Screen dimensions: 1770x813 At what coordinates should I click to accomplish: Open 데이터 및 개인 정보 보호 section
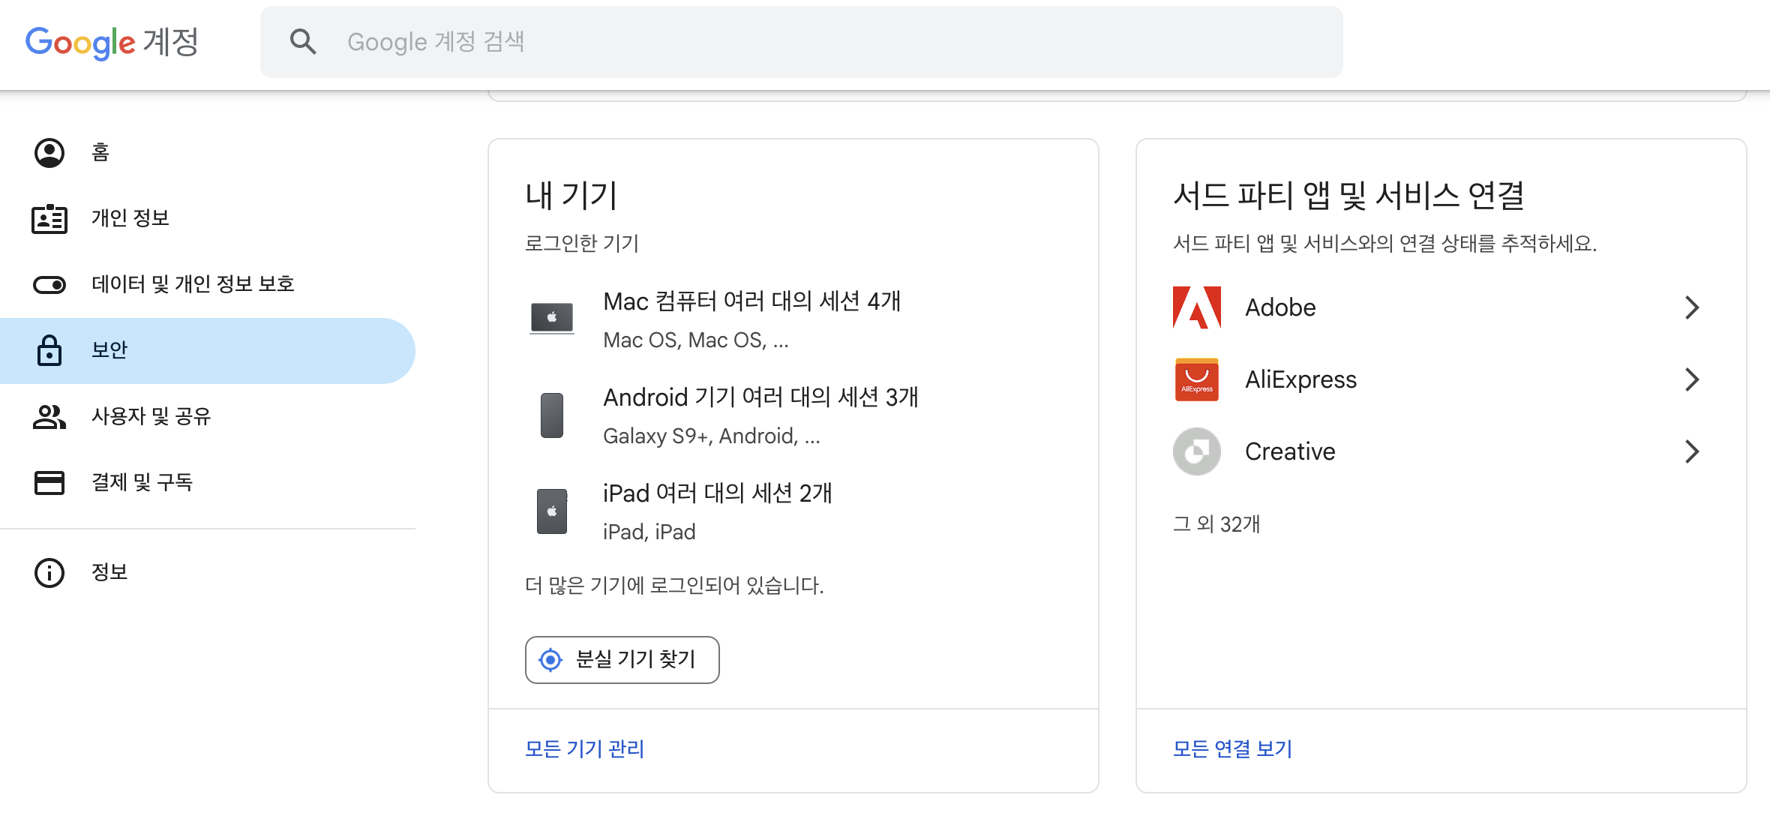pyautogui.click(x=192, y=284)
